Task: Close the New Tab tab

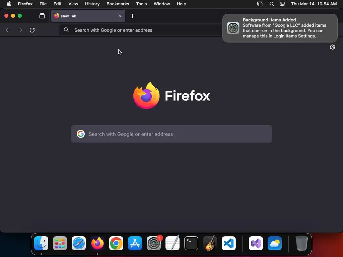Action: (x=120, y=16)
